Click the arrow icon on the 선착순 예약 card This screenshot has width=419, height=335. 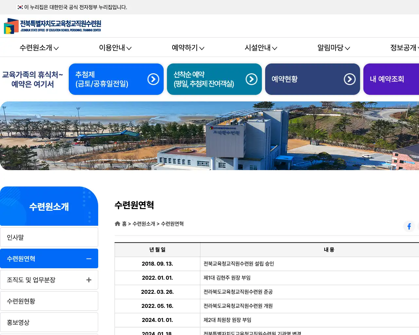click(251, 79)
